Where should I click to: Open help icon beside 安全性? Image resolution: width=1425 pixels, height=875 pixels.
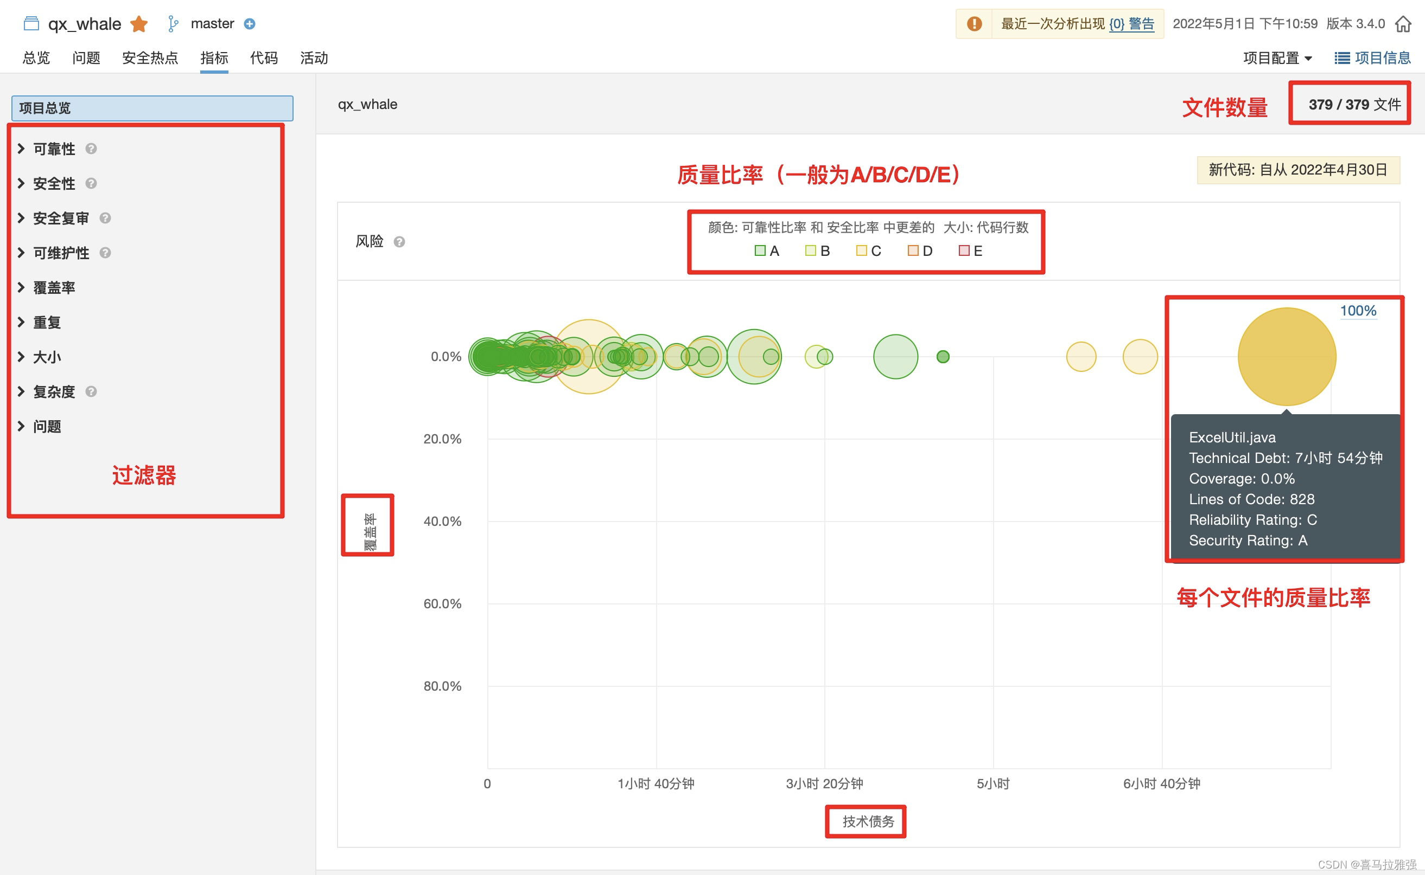[91, 183]
